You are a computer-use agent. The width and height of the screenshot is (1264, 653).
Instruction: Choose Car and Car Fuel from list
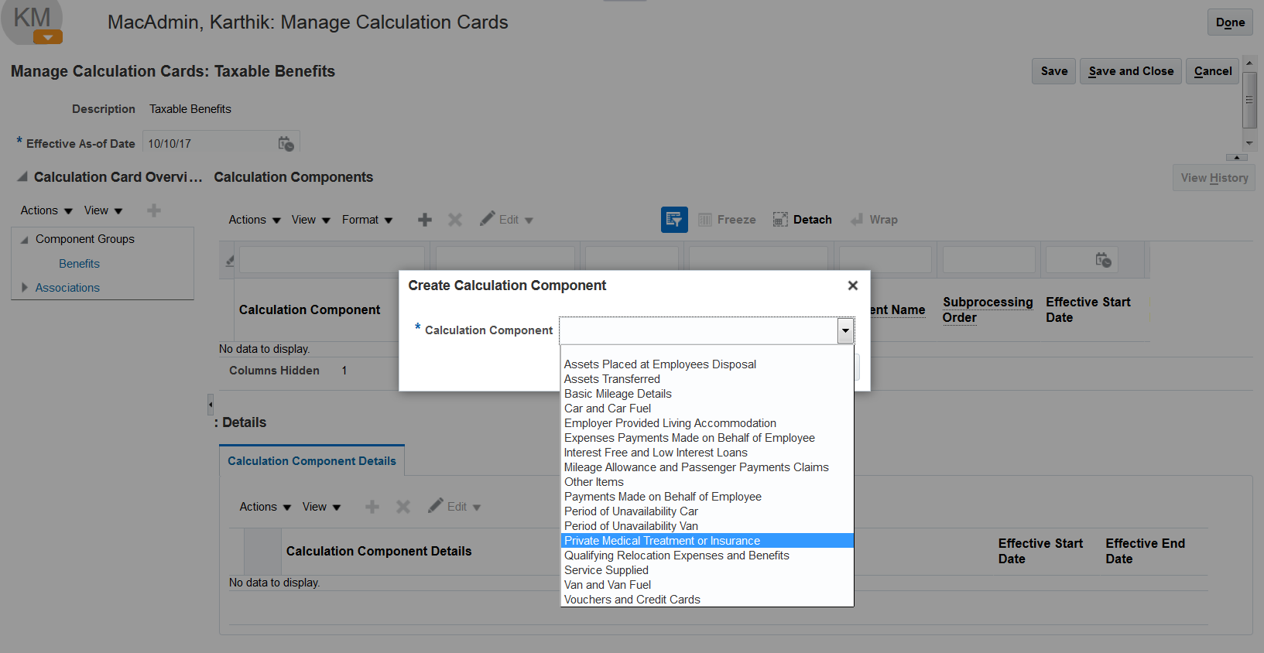click(608, 409)
